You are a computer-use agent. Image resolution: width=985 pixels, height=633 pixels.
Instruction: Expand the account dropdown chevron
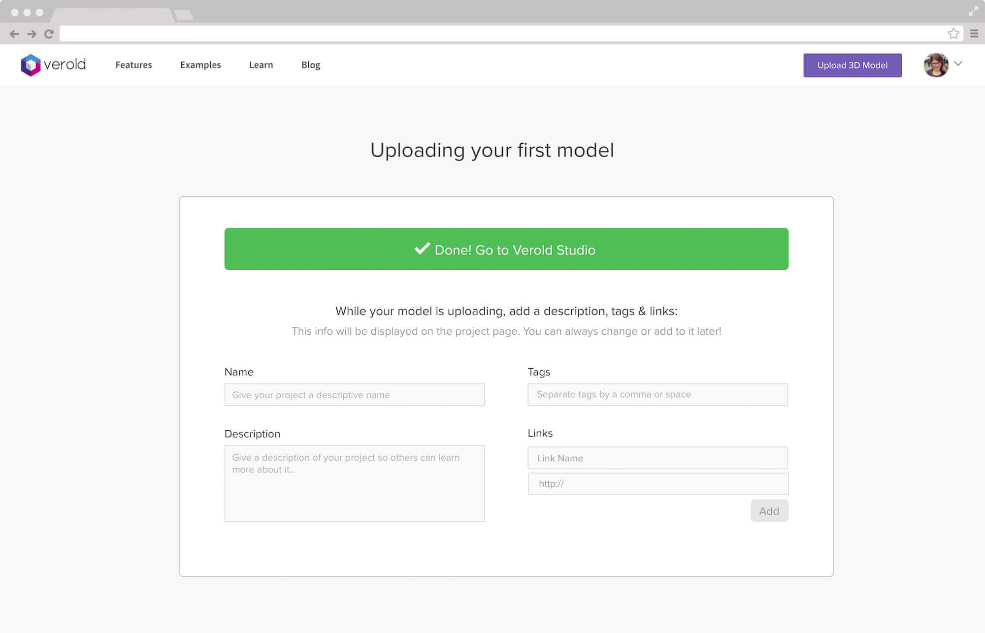(958, 63)
